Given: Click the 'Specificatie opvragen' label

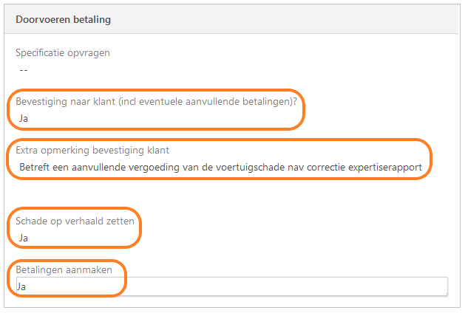Looking at the screenshot, I should (x=63, y=52).
